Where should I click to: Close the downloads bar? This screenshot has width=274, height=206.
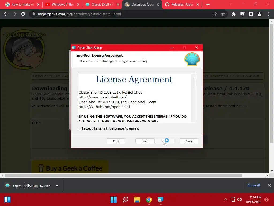point(269,185)
